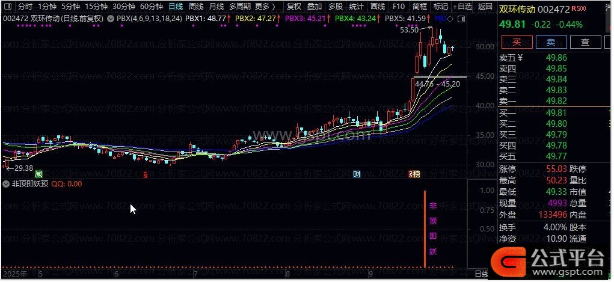Image resolution: width=614 pixels, height=282 pixels.
Task: Open the 更多 periods expander
Action: (x=265, y=7)
